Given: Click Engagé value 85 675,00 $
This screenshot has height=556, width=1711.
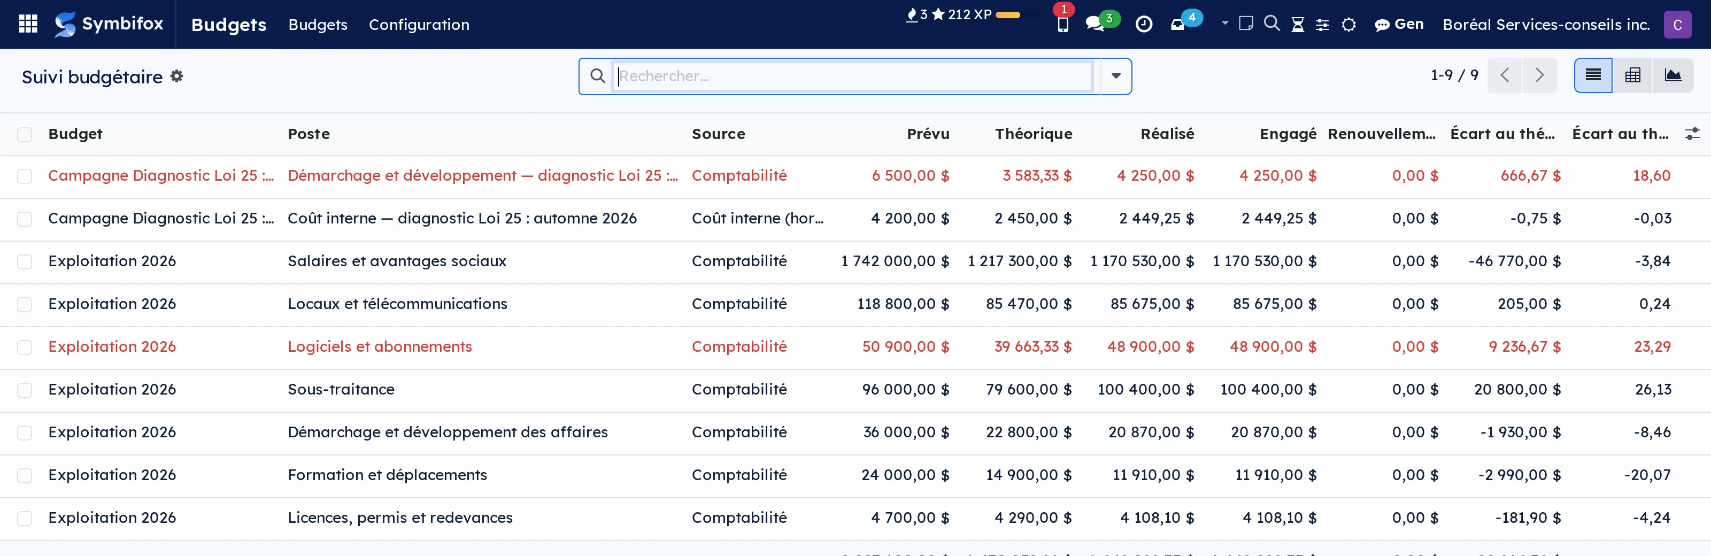Looking at the screenshot, I should [x=1275, y=304].
